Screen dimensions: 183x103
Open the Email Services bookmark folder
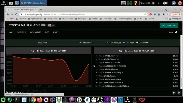(66, 19)
